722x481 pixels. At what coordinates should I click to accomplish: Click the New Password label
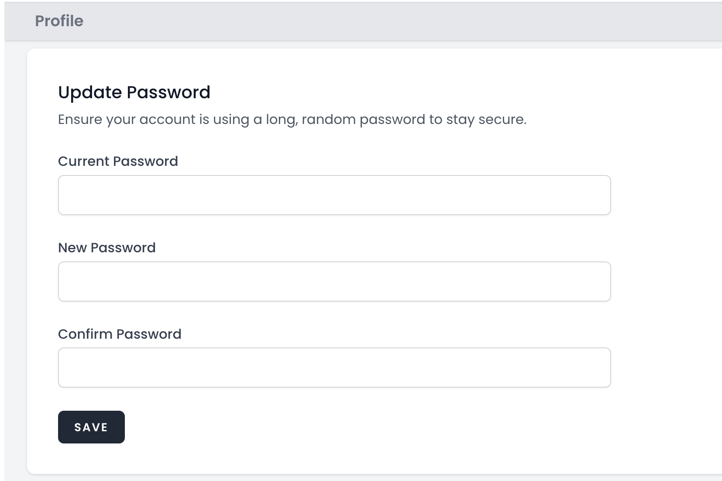tap(107, 248)
